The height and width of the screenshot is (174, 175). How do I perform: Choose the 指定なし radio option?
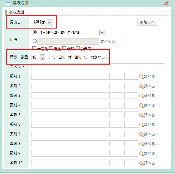[86, 57]
